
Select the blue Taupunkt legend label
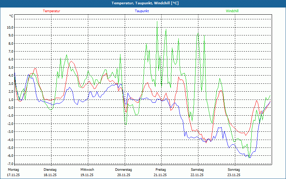click(142, 11)
